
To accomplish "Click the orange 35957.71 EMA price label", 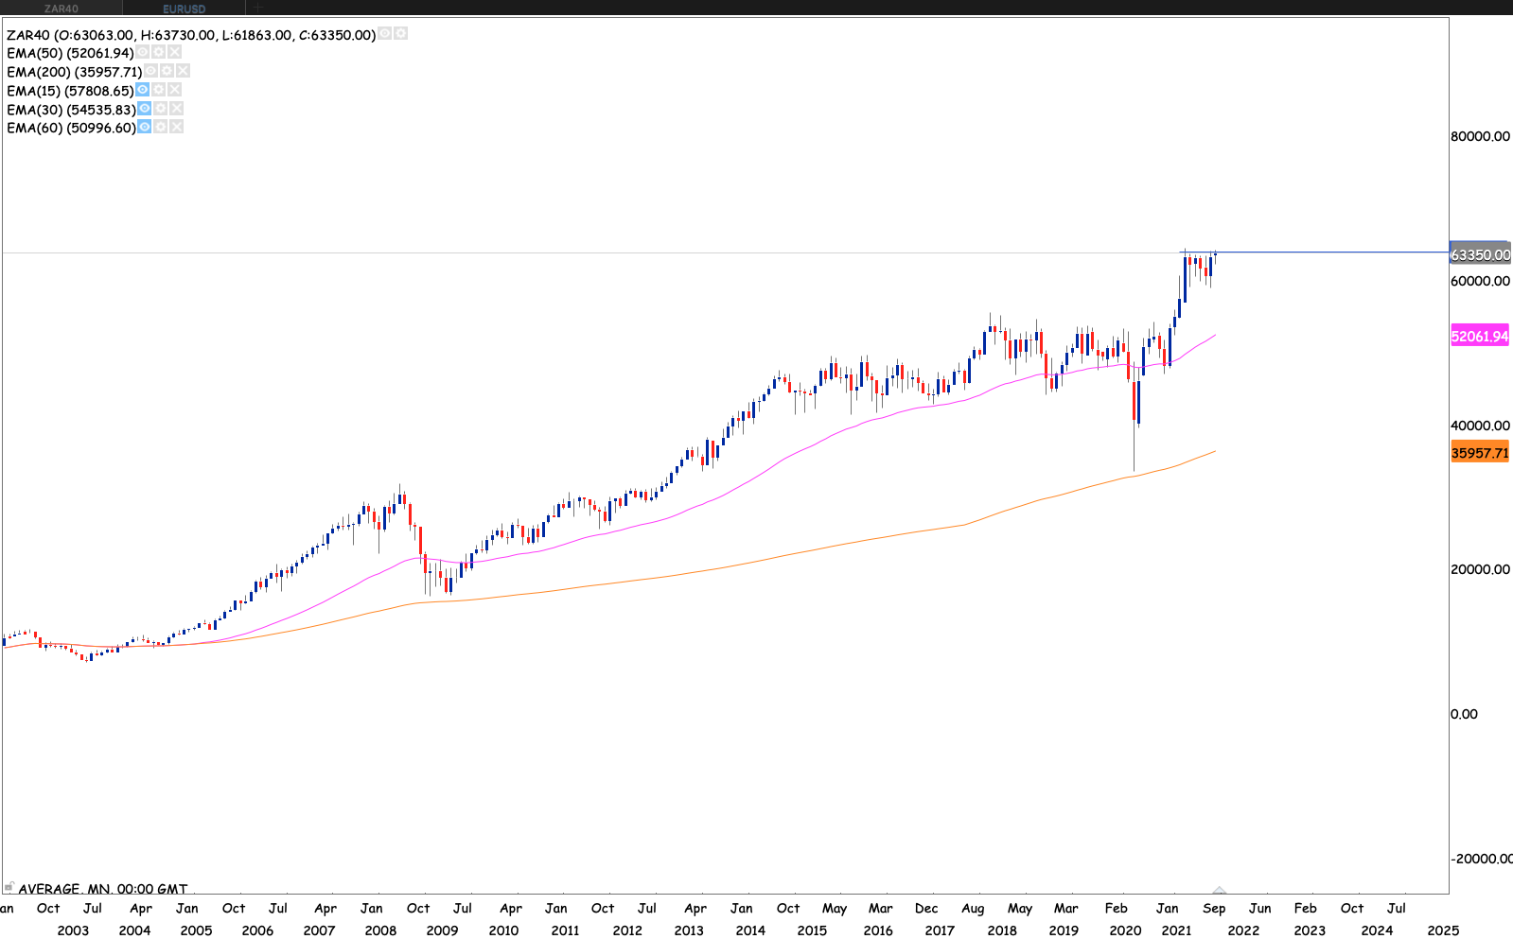I will [x=1480, y=453].
